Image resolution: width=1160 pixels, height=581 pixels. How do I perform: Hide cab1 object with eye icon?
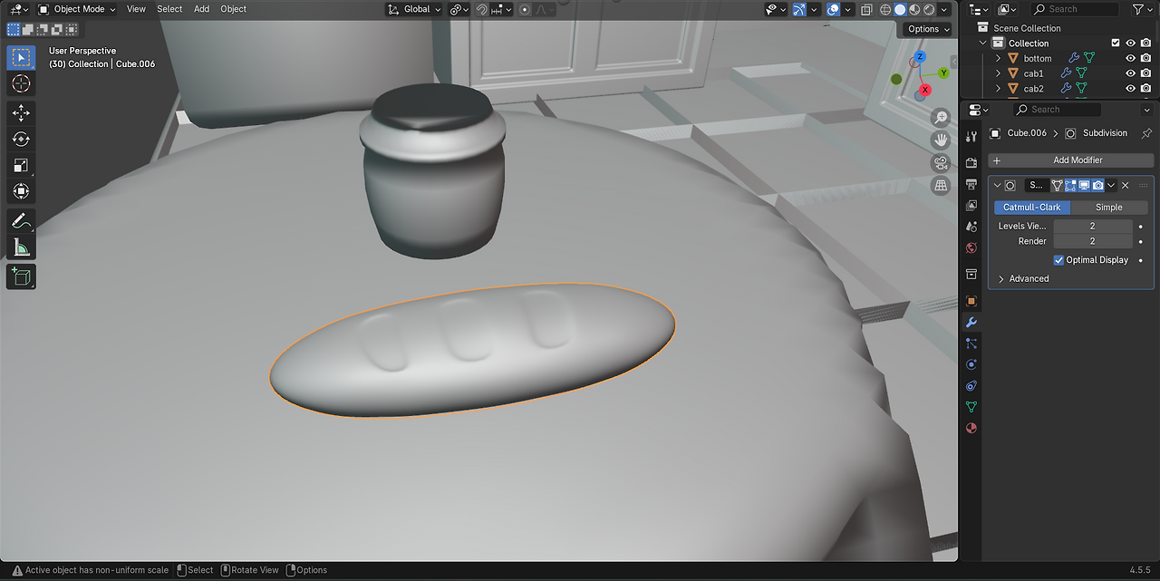pos(1130,73)
